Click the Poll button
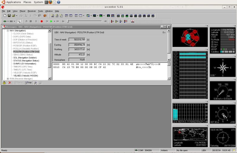 tap(28, 83)
